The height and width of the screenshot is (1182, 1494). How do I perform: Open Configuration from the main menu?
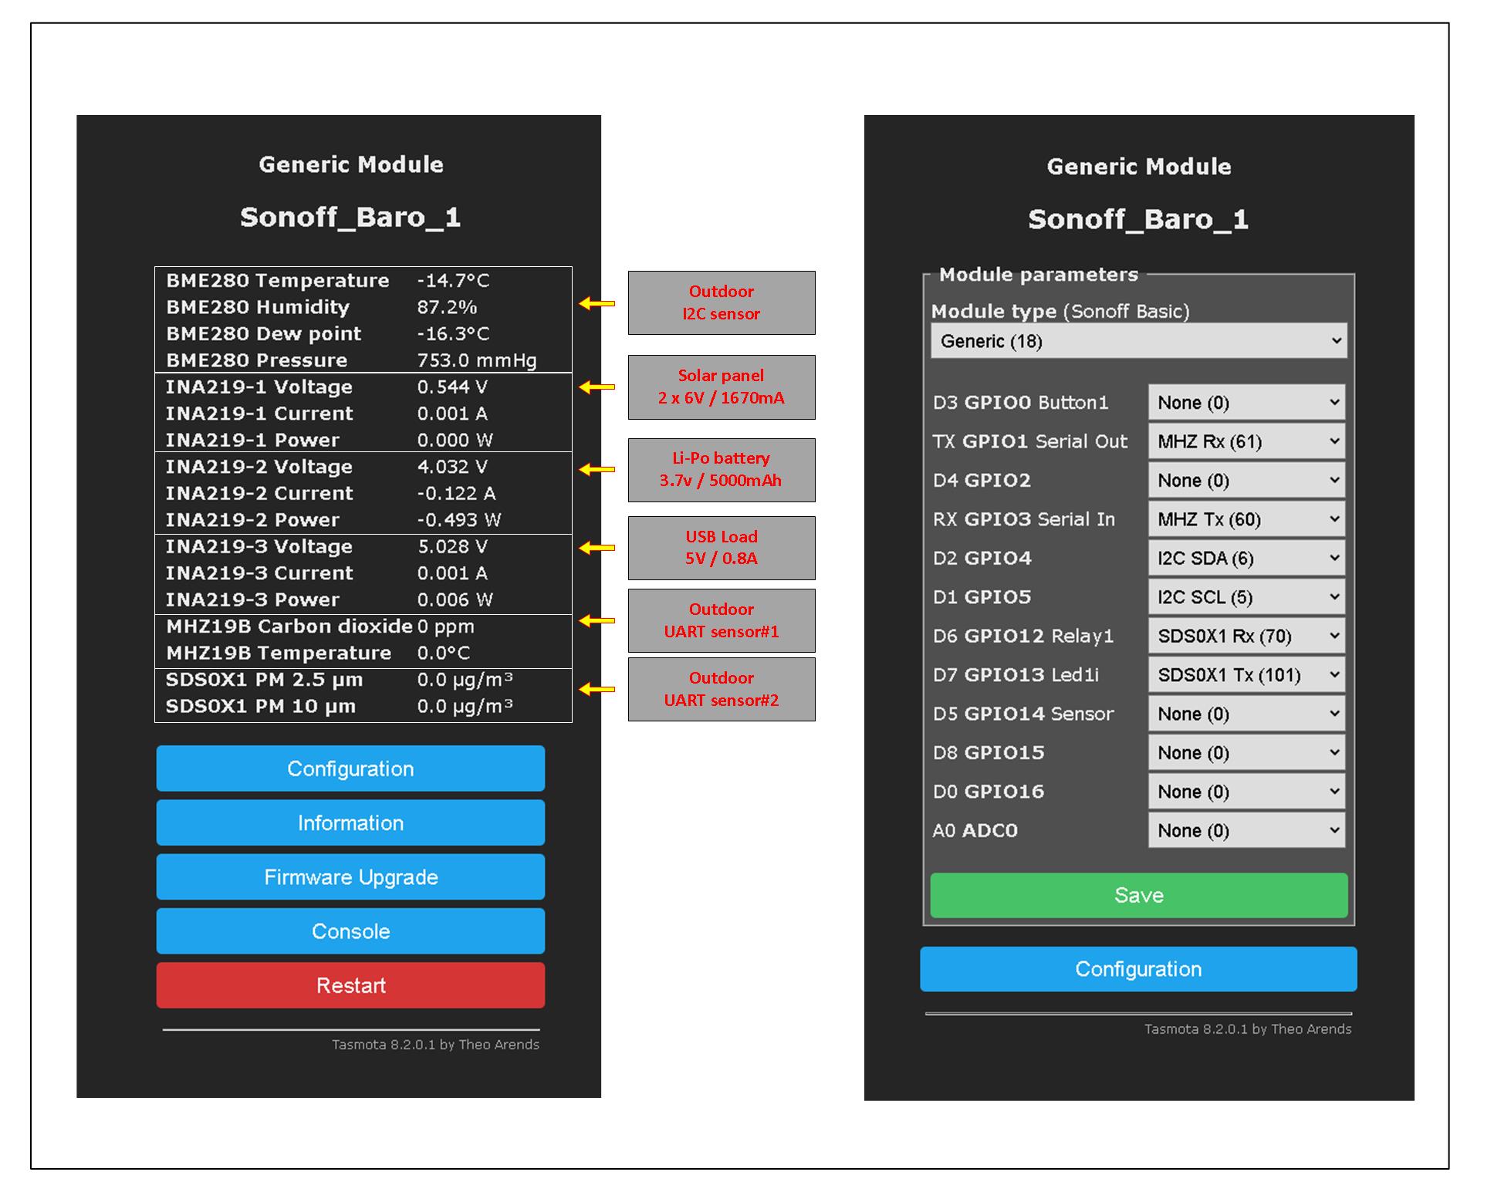tap(350, 768)
